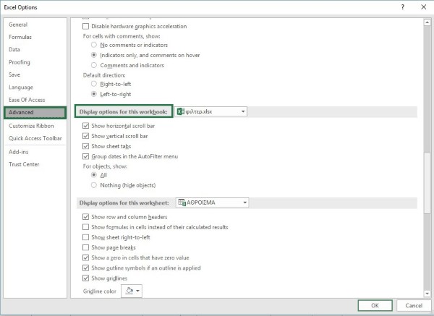The height and width of the screenshot is (316, 434).
Task: Select the Advanced category
Action: point(35,112)
